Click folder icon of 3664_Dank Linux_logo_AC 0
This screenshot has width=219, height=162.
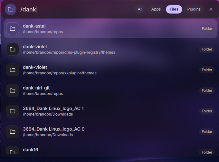13,132
